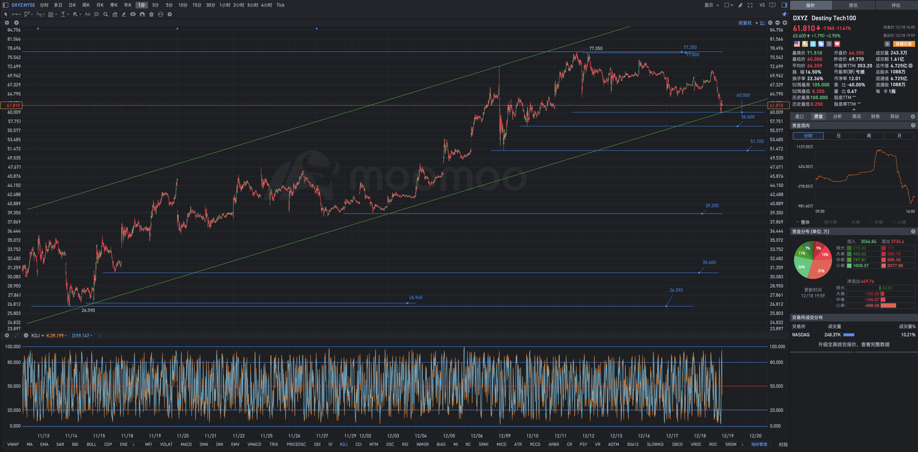Zoom out the chart with minus icon
This screenshot has width=918, height=452.
click(778, 23)
